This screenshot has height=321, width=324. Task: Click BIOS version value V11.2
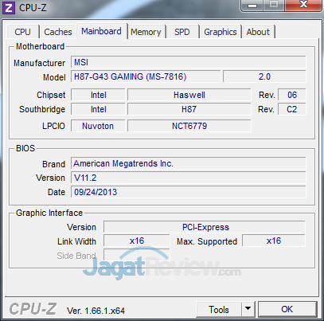(x=189, y=178)
